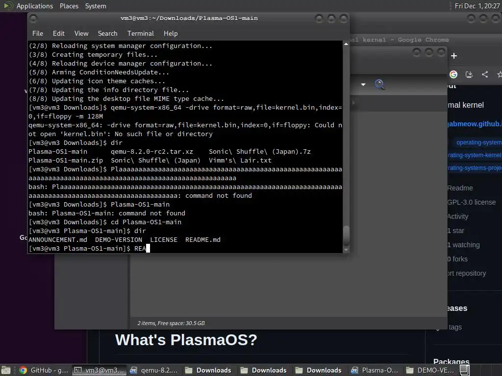502x376 pixels.
Task: Click the 1 watching link
Action: coord(464,245)
